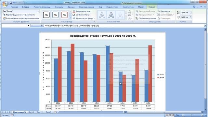Click the Insert Worksheet tab icon

coord(56,112)
